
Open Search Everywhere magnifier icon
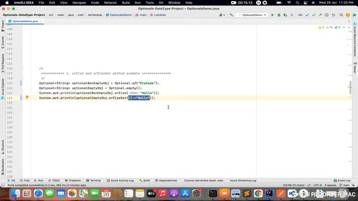click(341, 15)
